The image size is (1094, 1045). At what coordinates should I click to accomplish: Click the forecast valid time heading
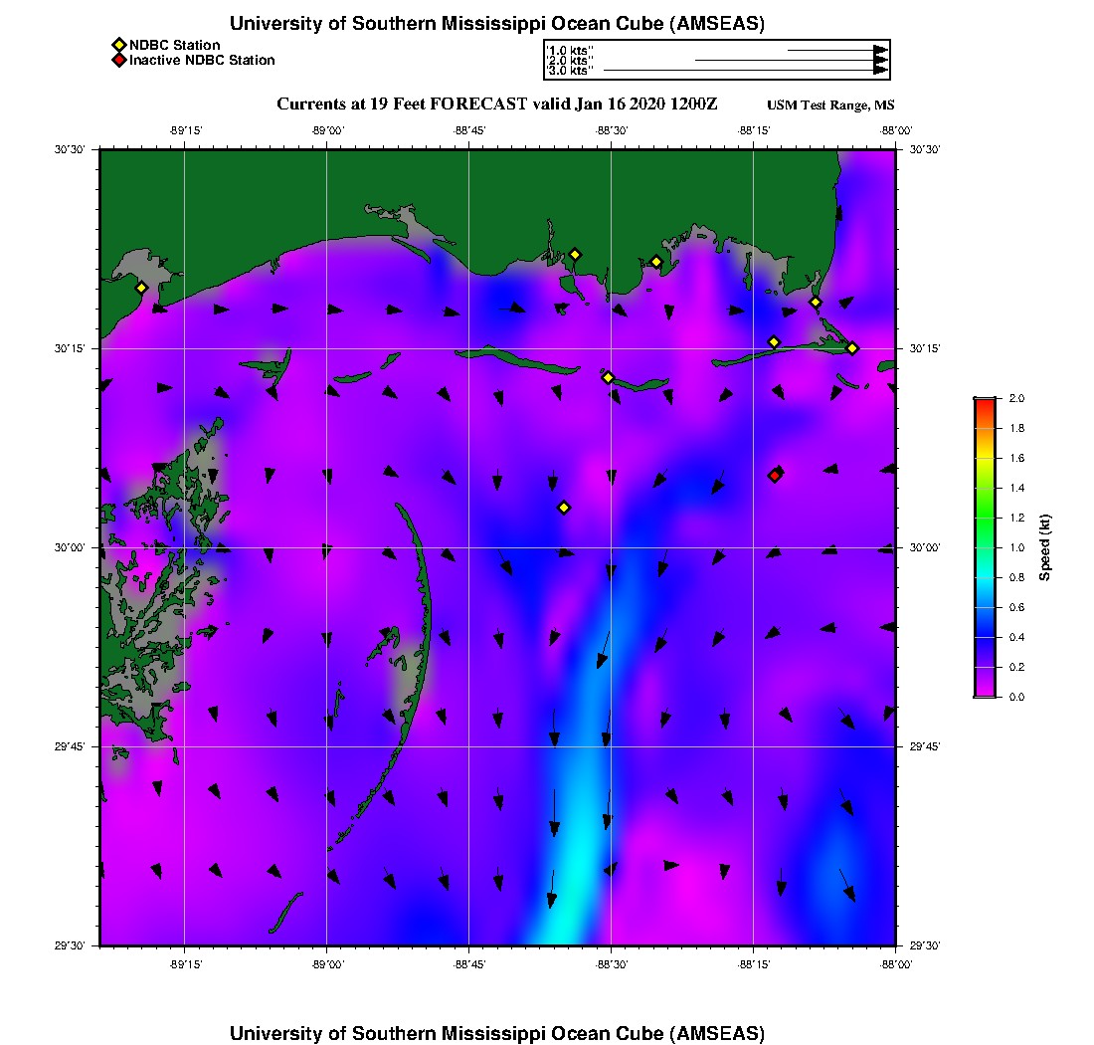tap(496, 104)
